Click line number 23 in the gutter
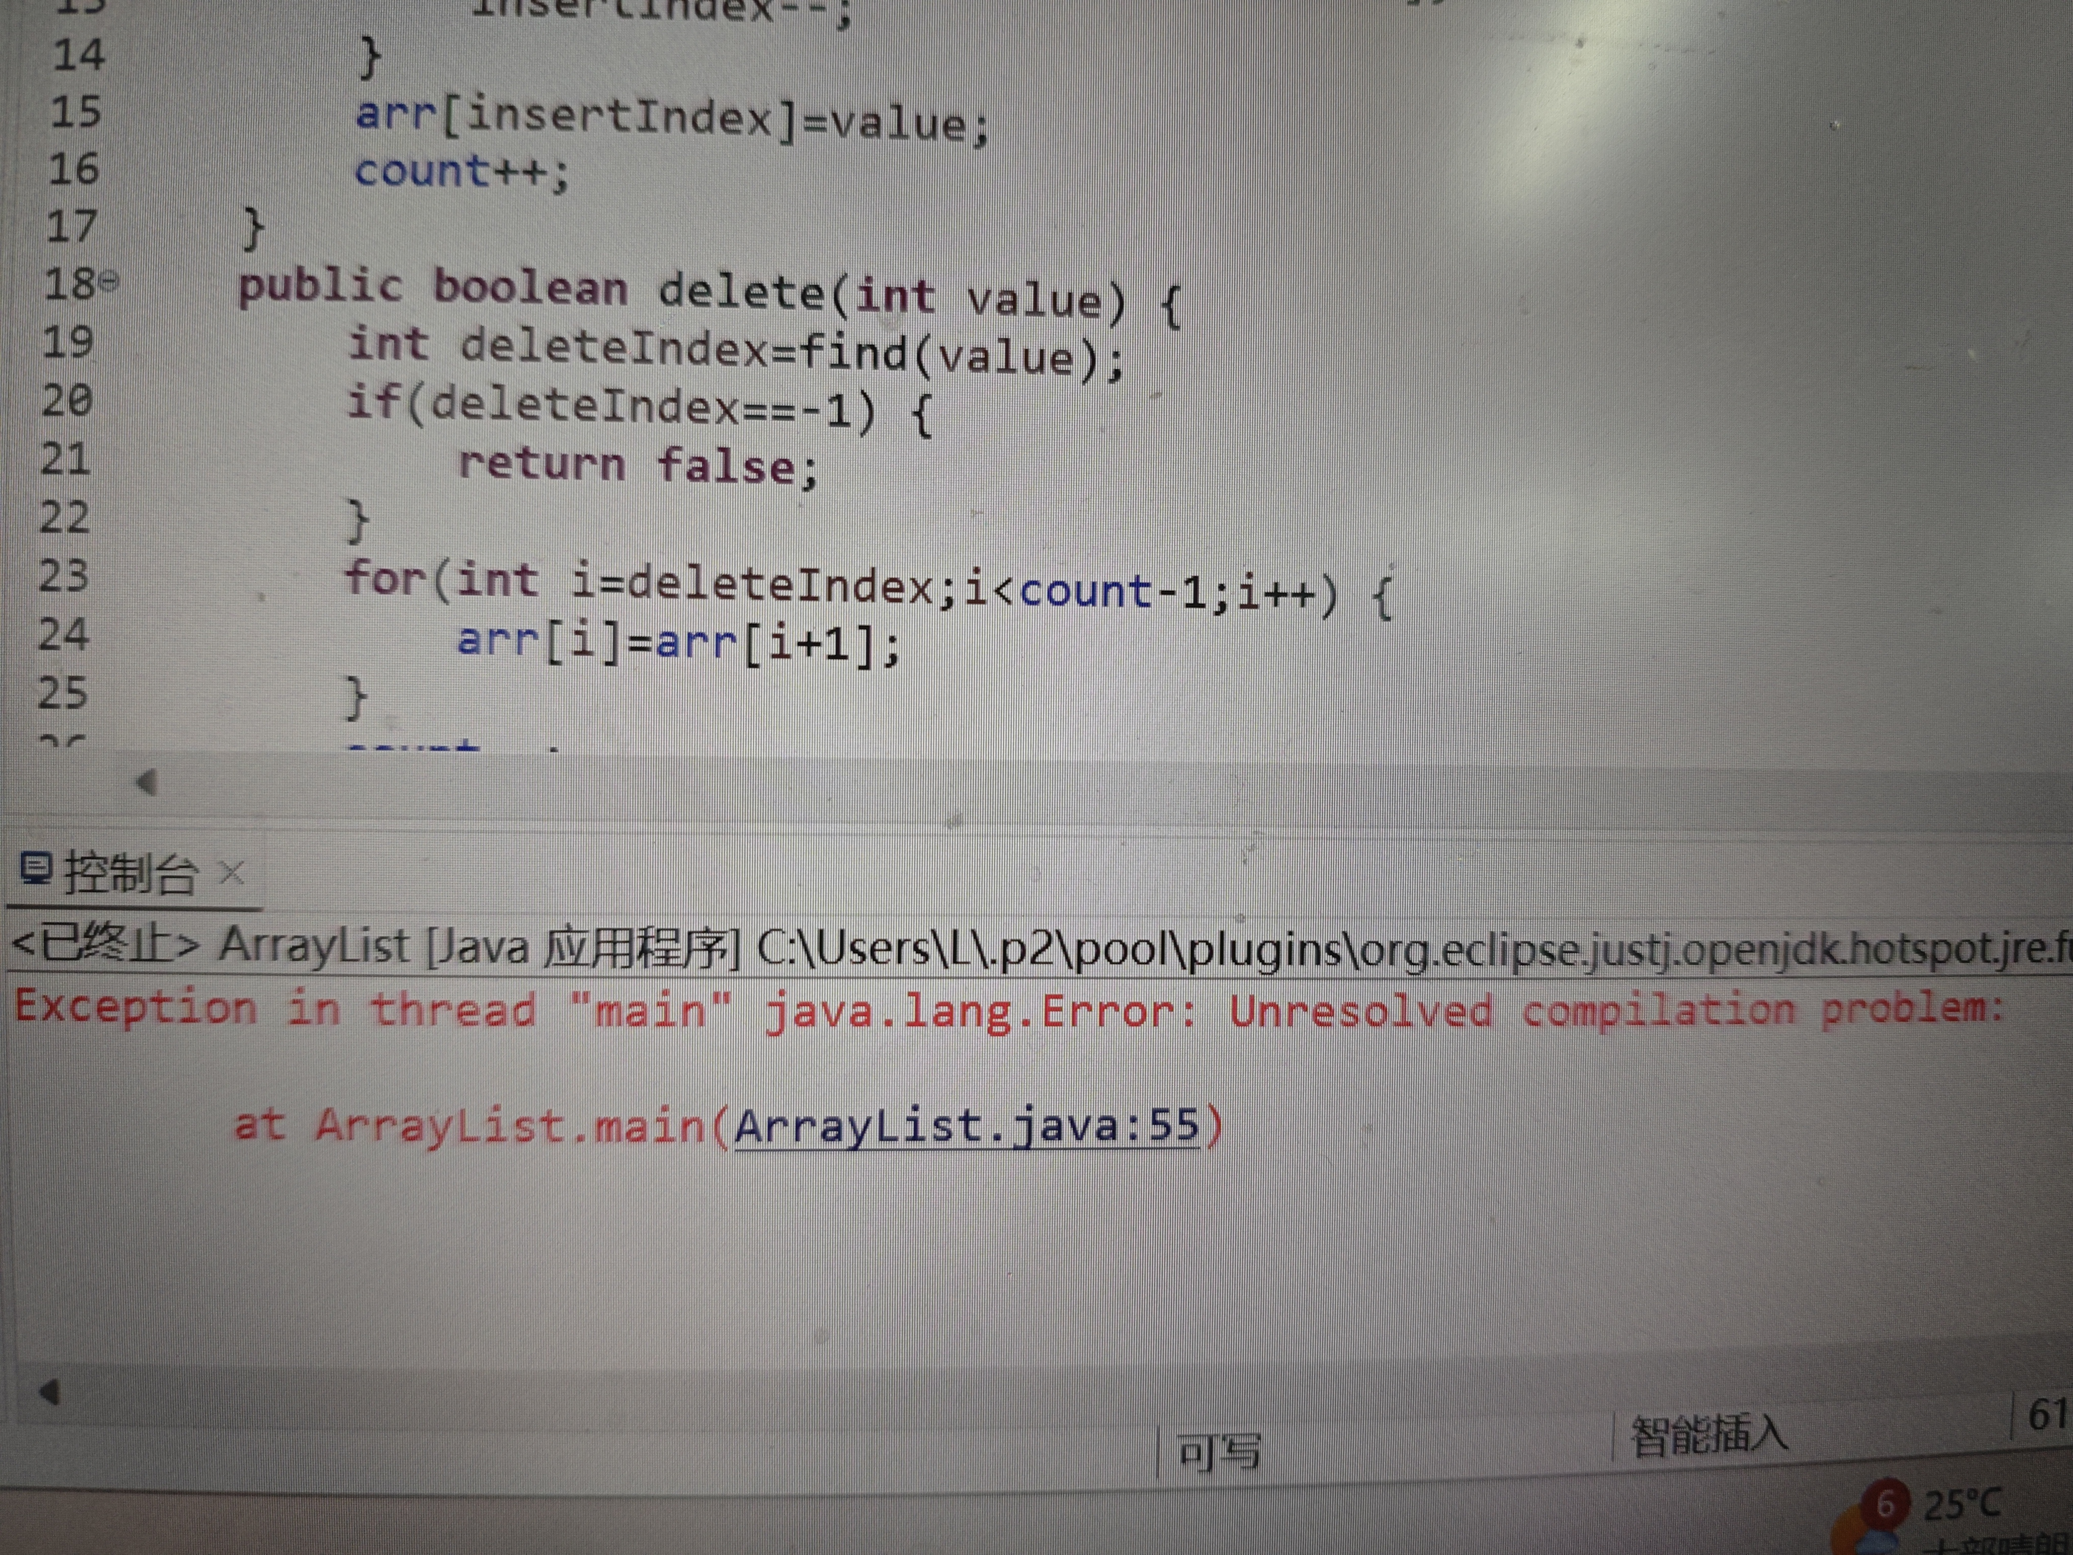The width and height of the screenshot is (2073, 1555). (x=64, y=576)
